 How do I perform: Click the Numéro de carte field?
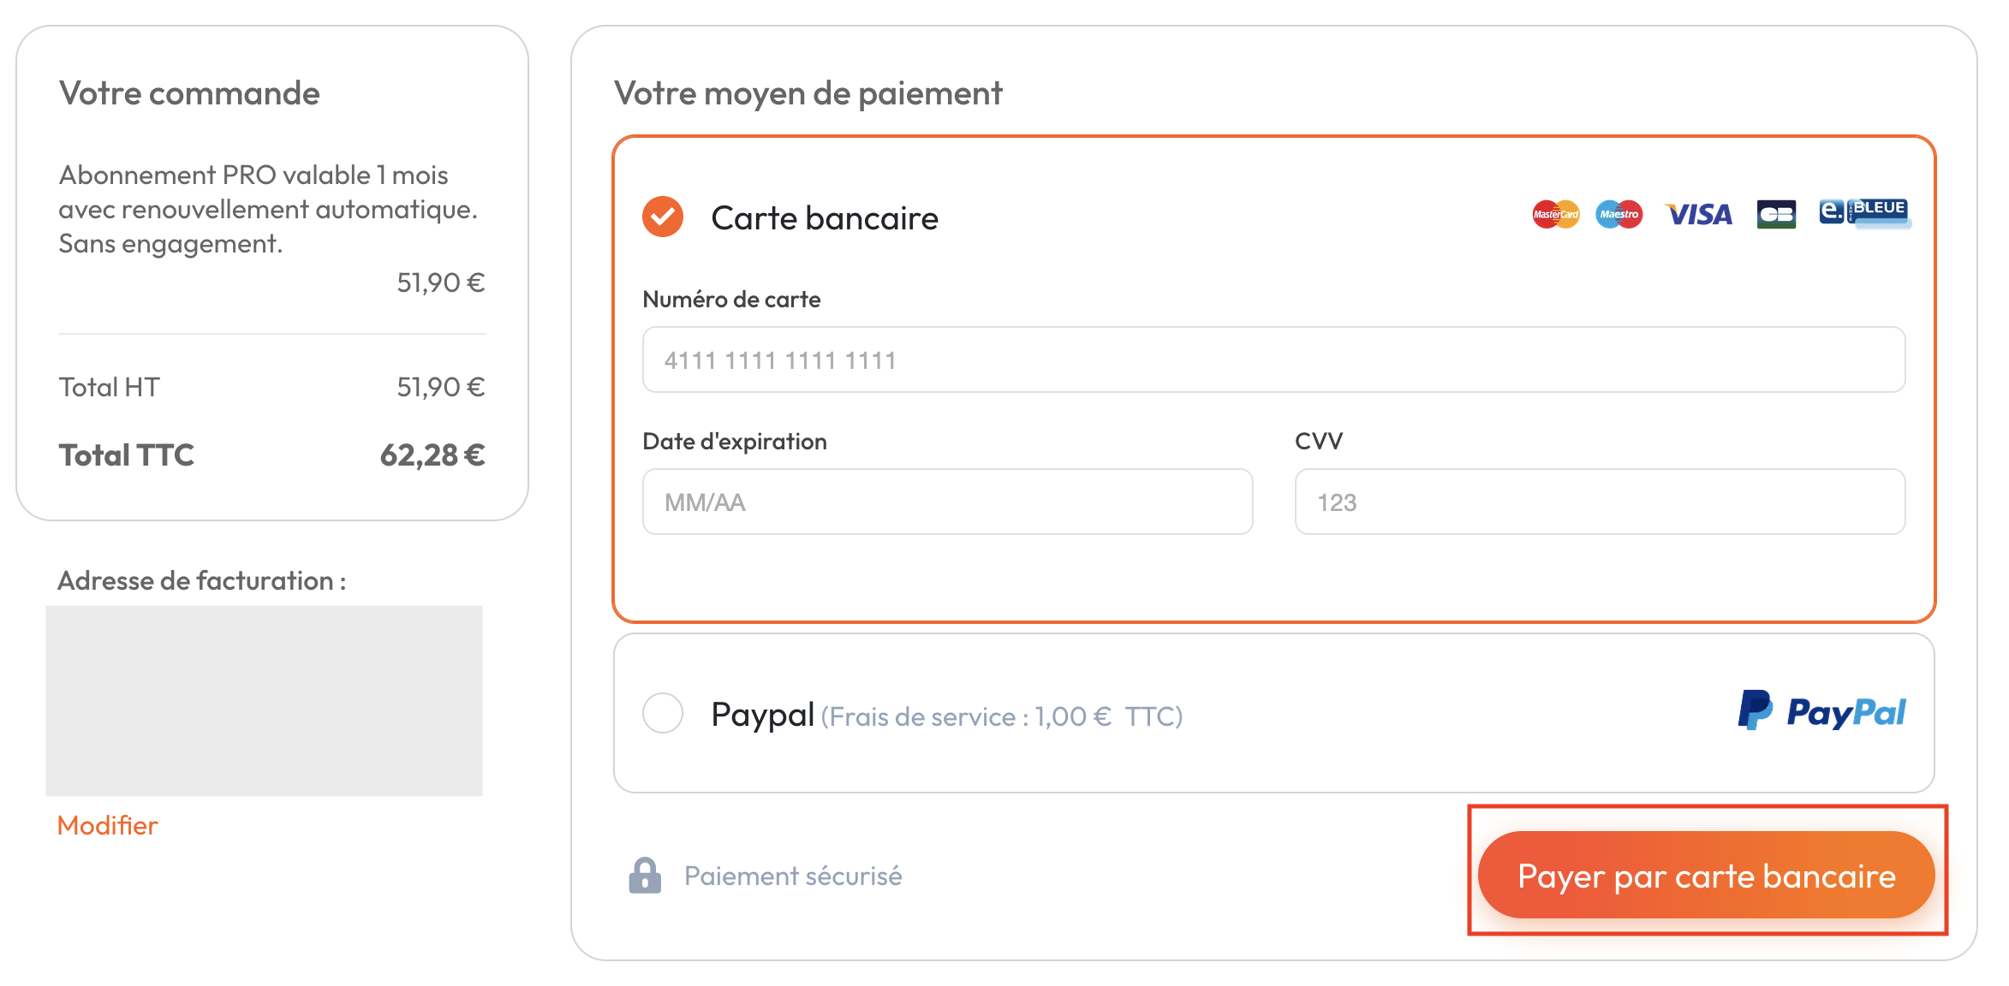[x=1273, y=360]
